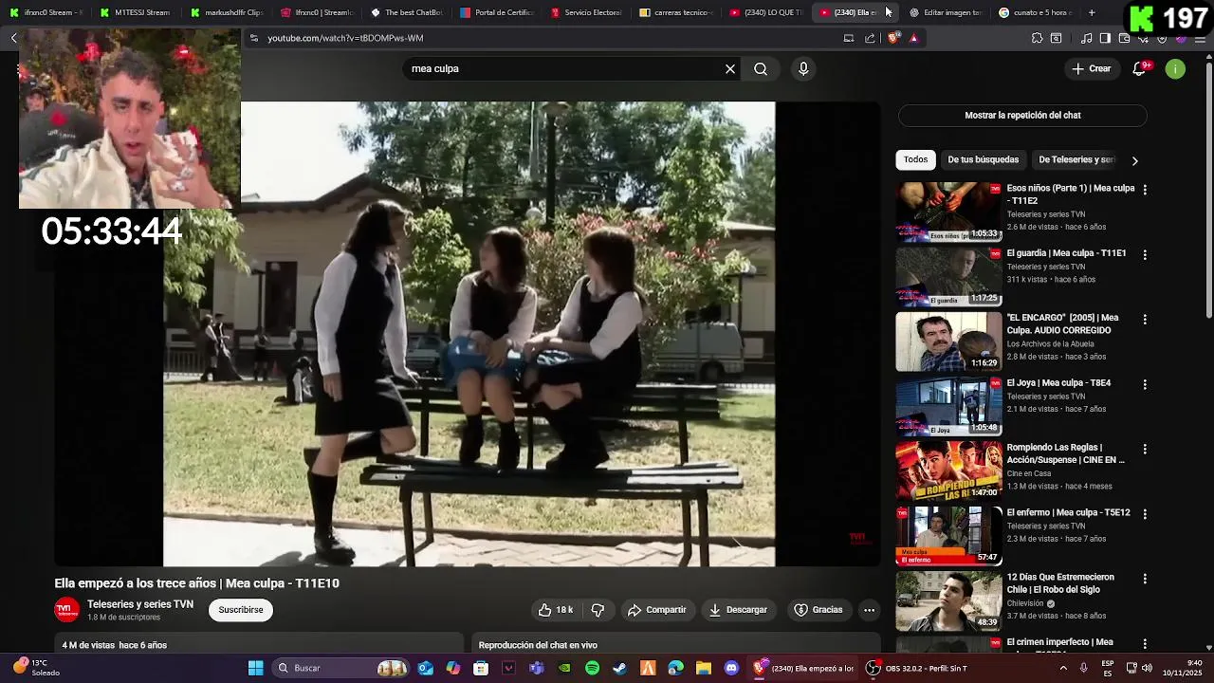This screenshot has height=683, width=1214.
Task: Switch to 'The best ChatBot' browser tab
Action: [406, 12]
